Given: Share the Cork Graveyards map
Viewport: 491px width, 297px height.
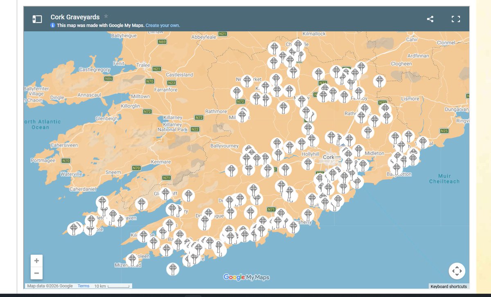Looking at the screenshot, I should coord(430,19).
